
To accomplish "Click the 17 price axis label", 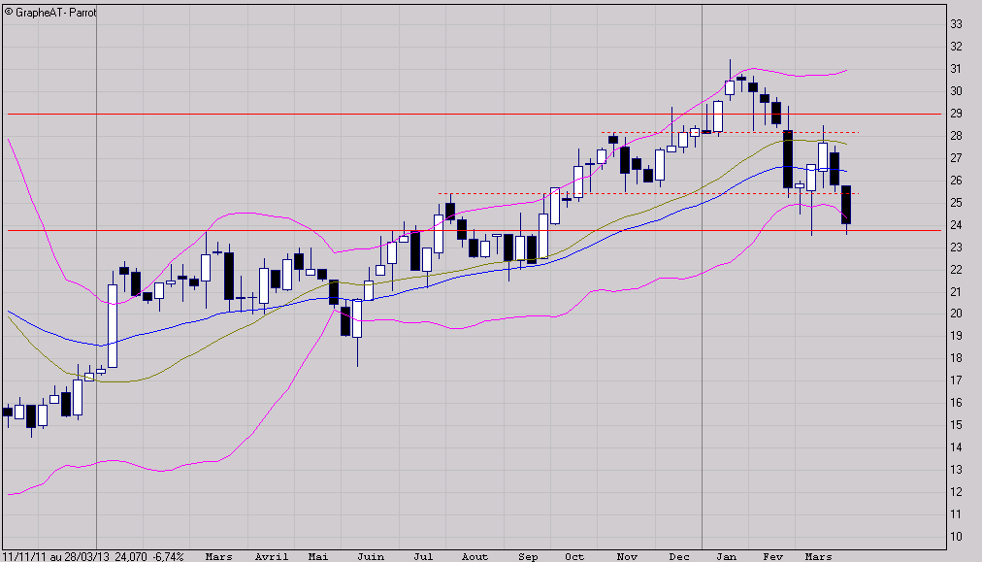I will click(957, 380).
